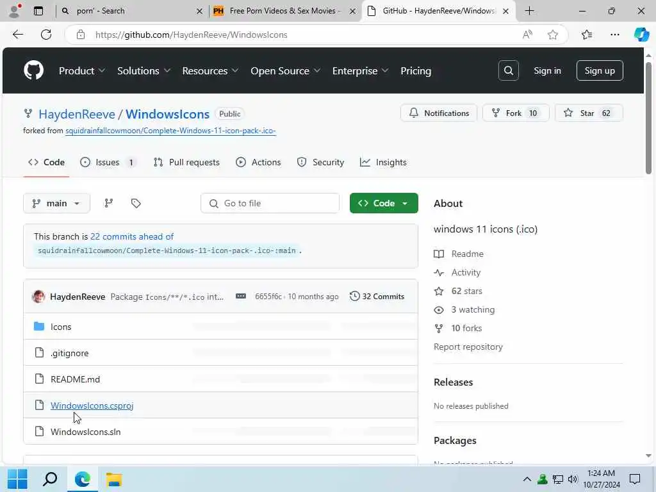Expand the Product menu
This screenshot has width=656, height=492.
point(81,70)
